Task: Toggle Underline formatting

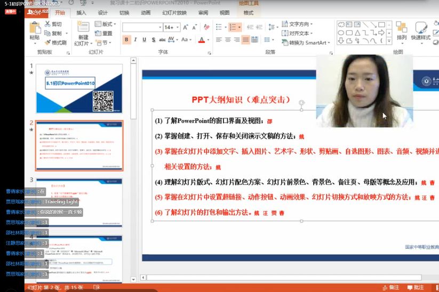Action: coord(144,40)
